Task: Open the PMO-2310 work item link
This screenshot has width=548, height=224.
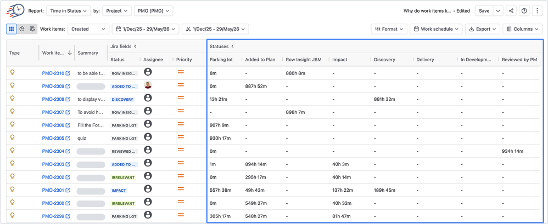Action: click(x=56, y=73)
